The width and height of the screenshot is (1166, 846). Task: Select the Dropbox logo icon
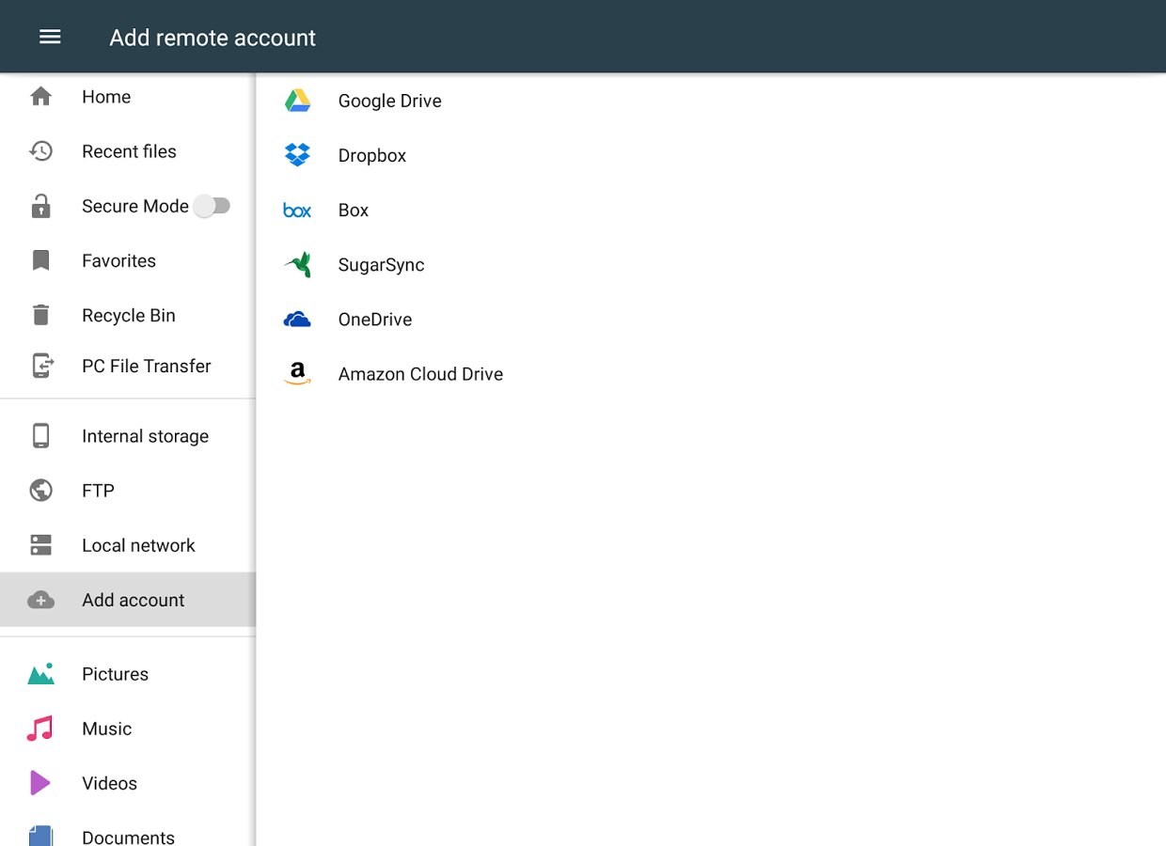click(297, 155)
